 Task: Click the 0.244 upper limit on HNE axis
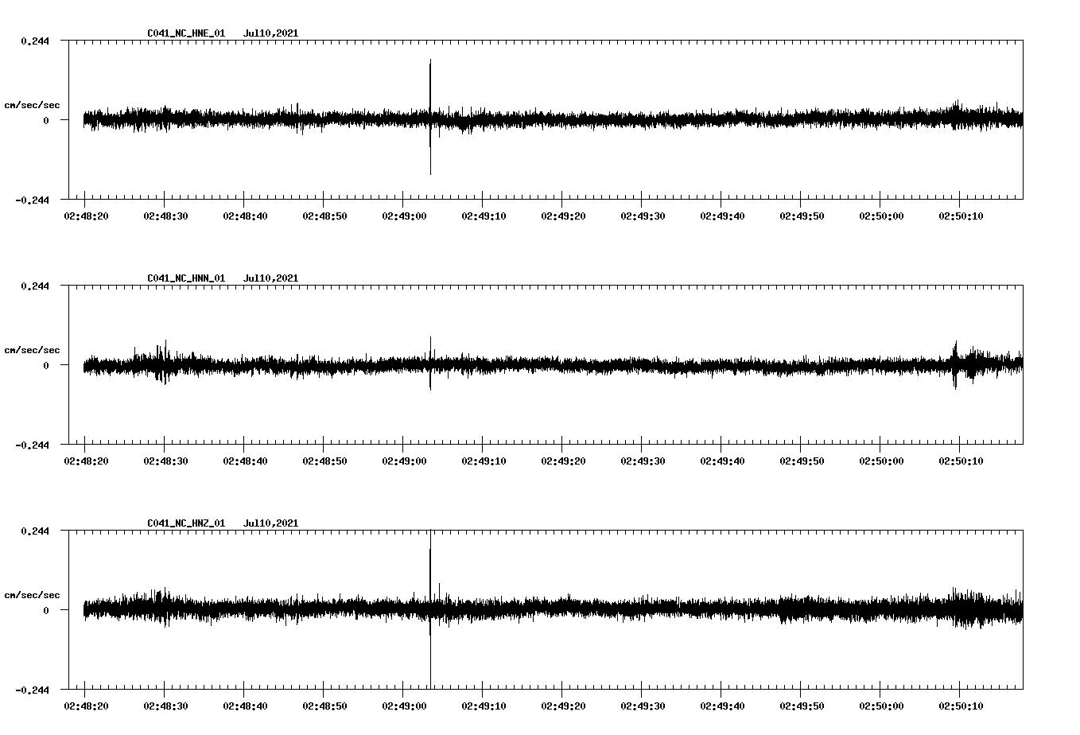pyautogui.click(x=35, y=41)
